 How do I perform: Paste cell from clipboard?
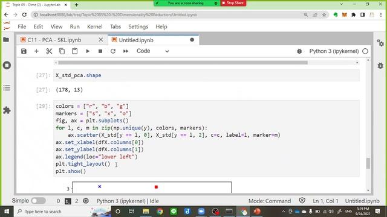tap(74, 51)
